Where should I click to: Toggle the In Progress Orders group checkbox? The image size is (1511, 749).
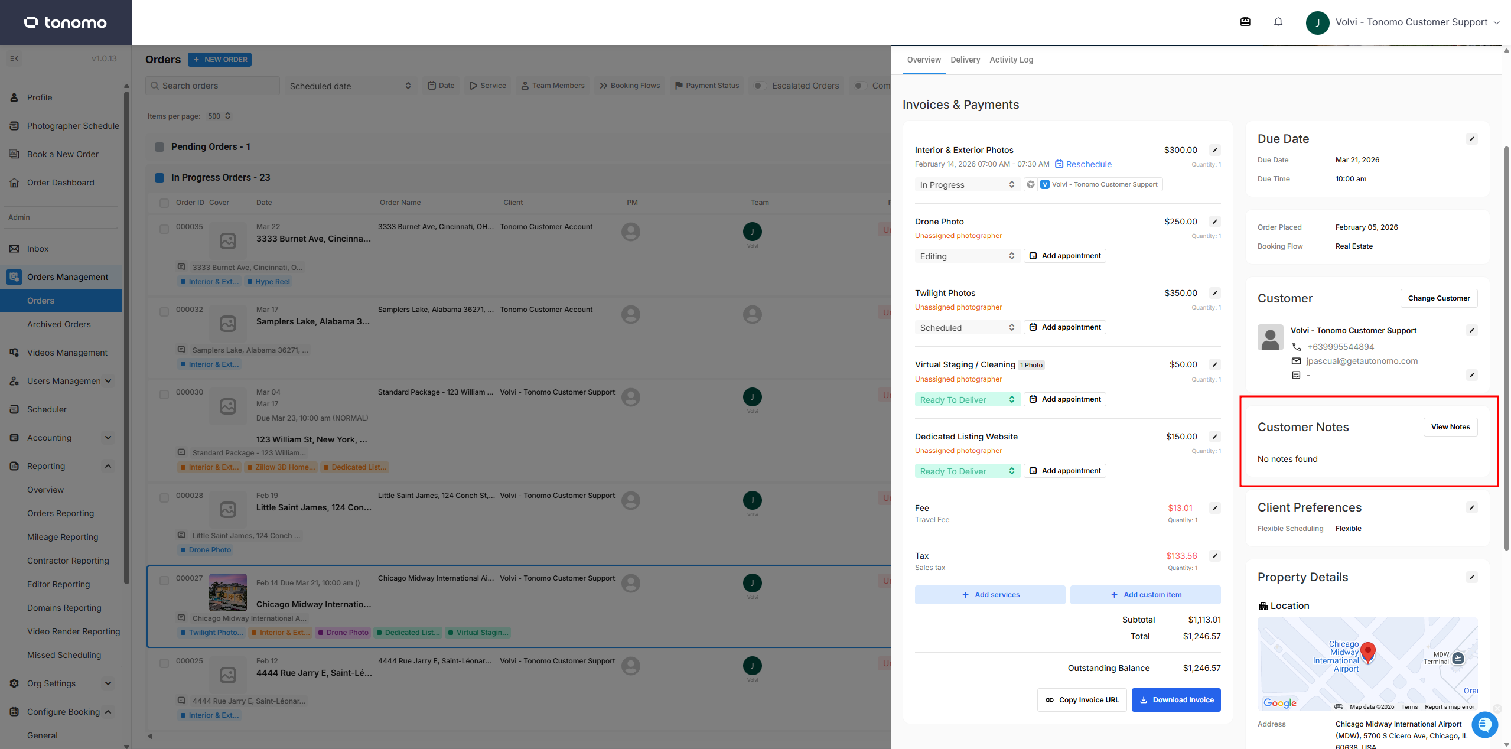point(159,177)
